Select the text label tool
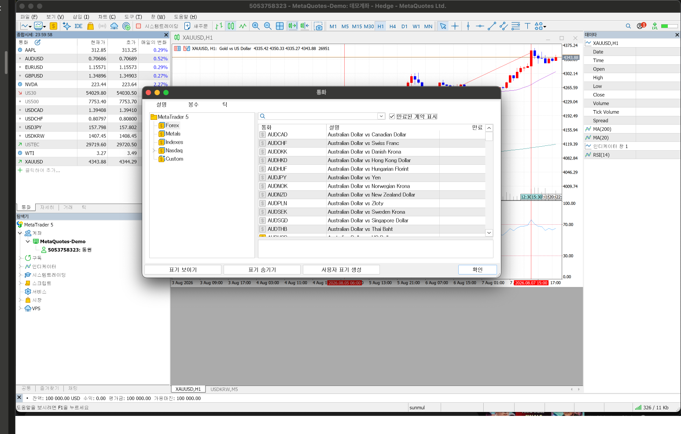The image size is (681, 434). 527,26
